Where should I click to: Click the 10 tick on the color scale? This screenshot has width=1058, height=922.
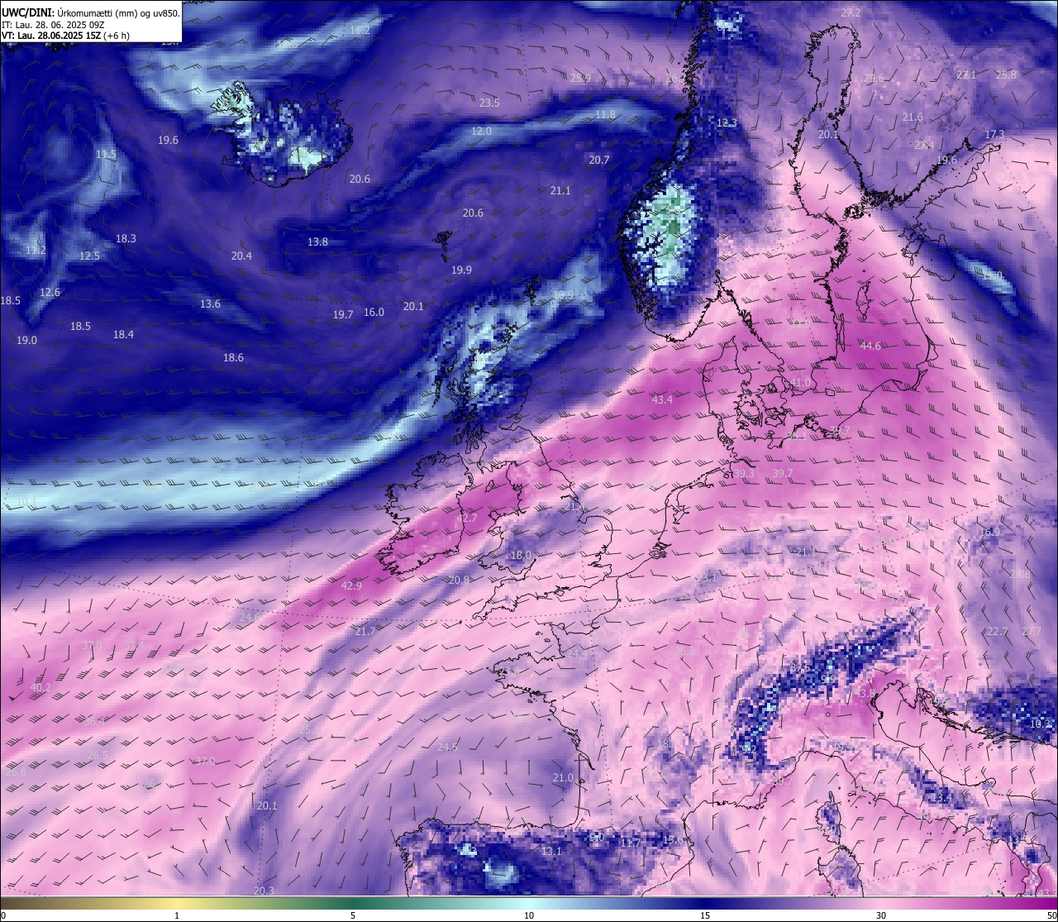528,915
